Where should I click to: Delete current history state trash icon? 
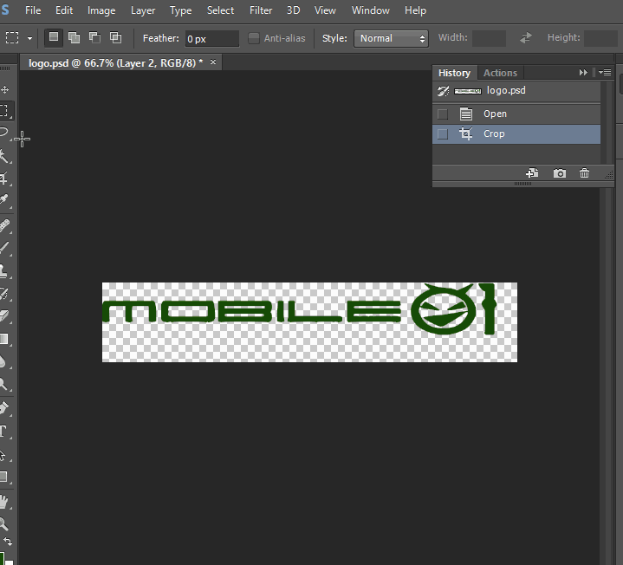[x=584, y=173]
